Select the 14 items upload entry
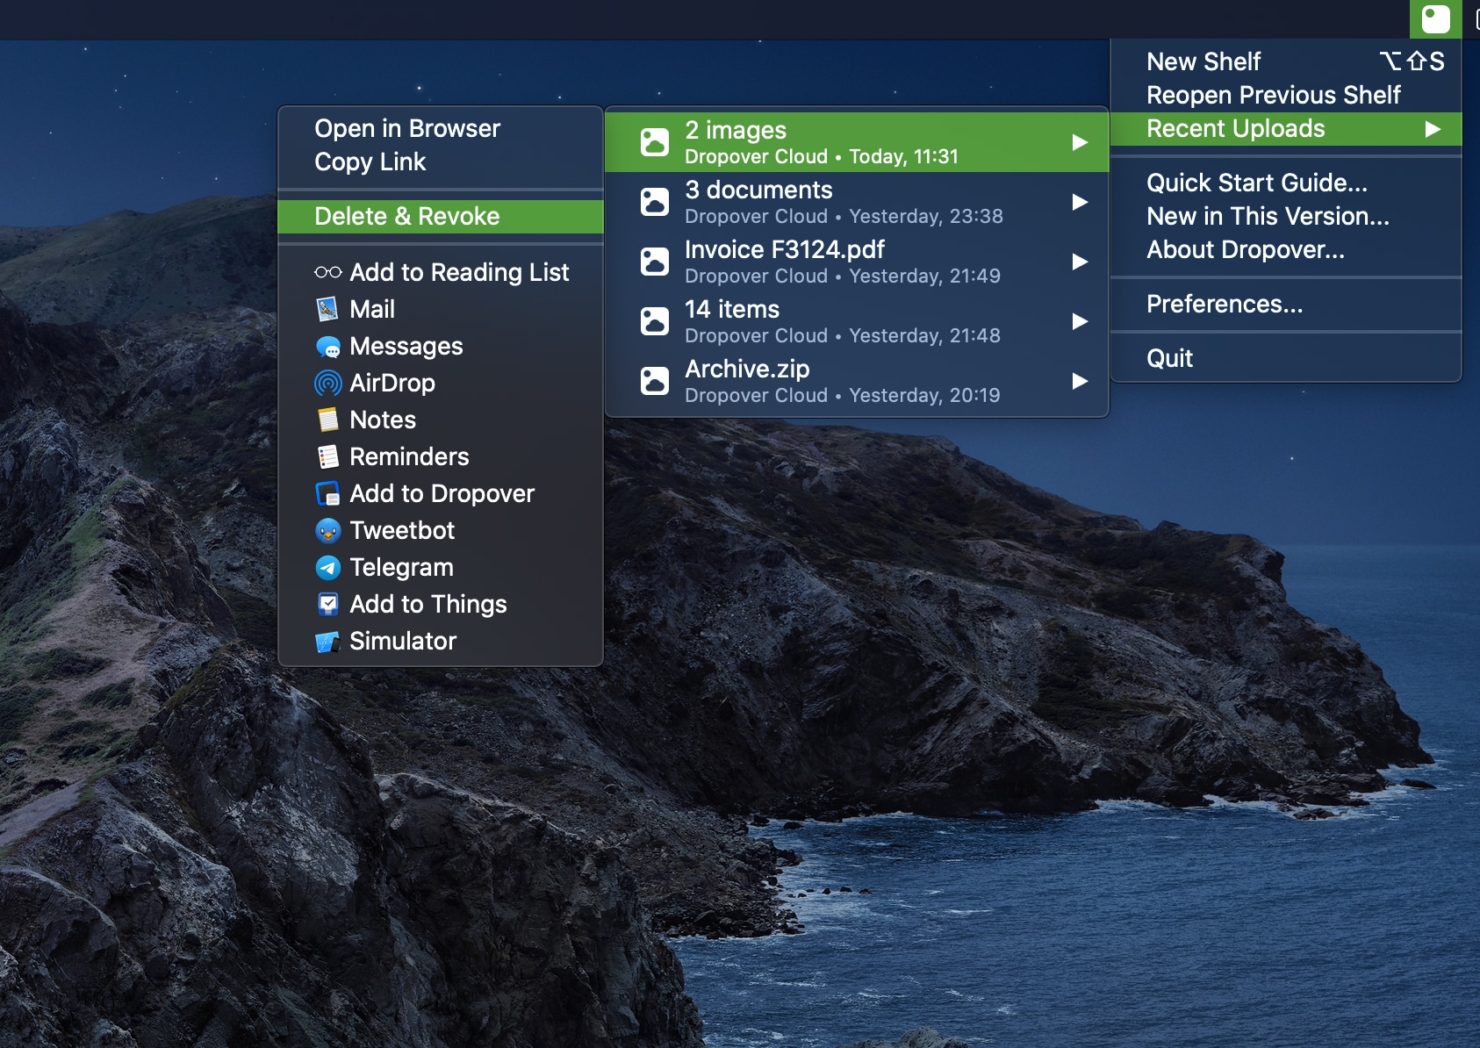1480x1048 pixels. tap(857, 321)
